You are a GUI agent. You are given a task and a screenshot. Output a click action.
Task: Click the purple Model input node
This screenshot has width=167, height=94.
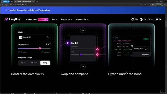tap(68, 43)
